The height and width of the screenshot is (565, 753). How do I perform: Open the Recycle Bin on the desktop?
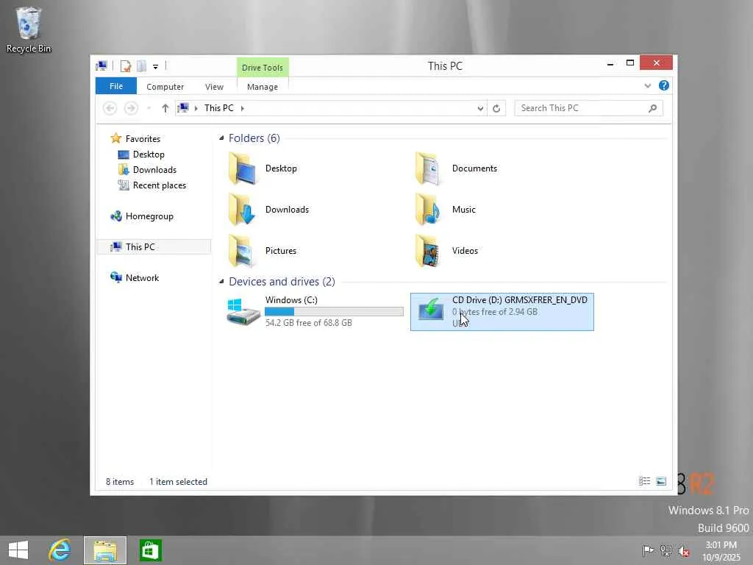[x=29, y=29]
